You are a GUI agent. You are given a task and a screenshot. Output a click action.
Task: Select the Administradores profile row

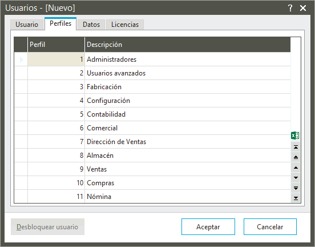(152, 59)
